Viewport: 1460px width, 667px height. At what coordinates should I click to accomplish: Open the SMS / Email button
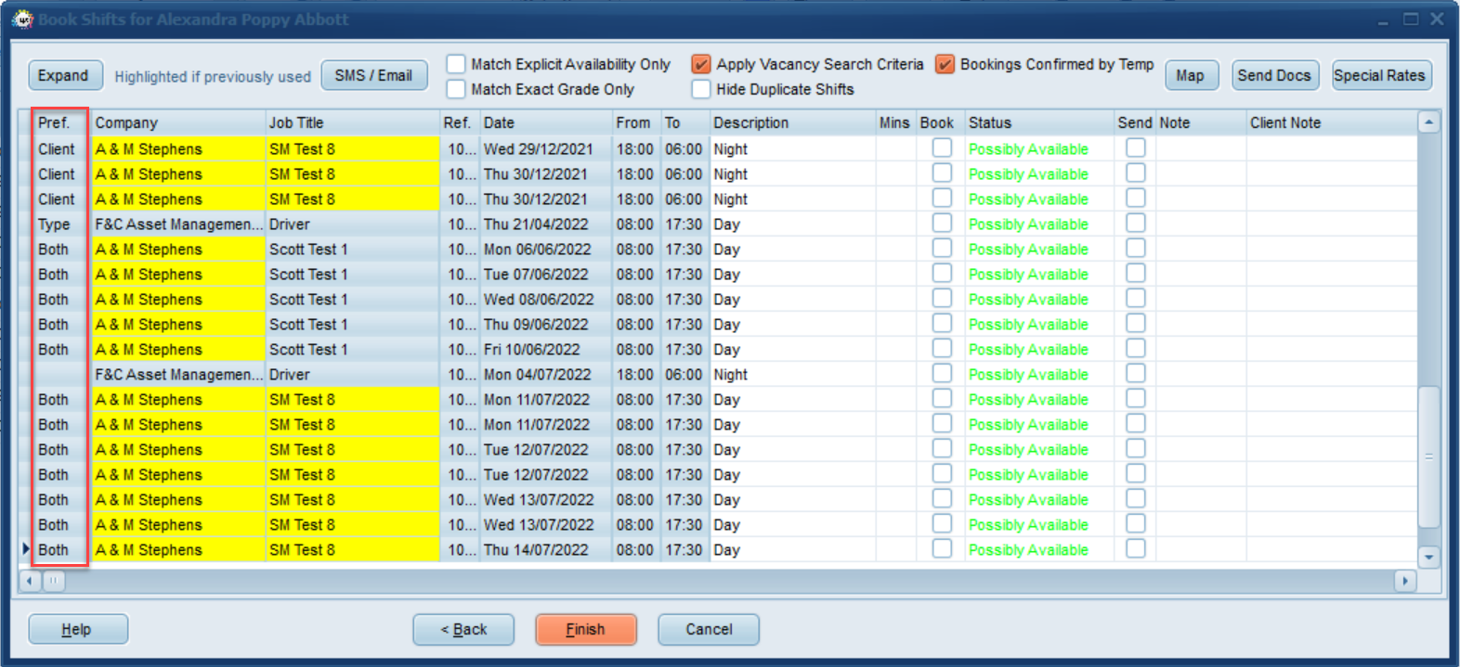(x=373, y=75)
